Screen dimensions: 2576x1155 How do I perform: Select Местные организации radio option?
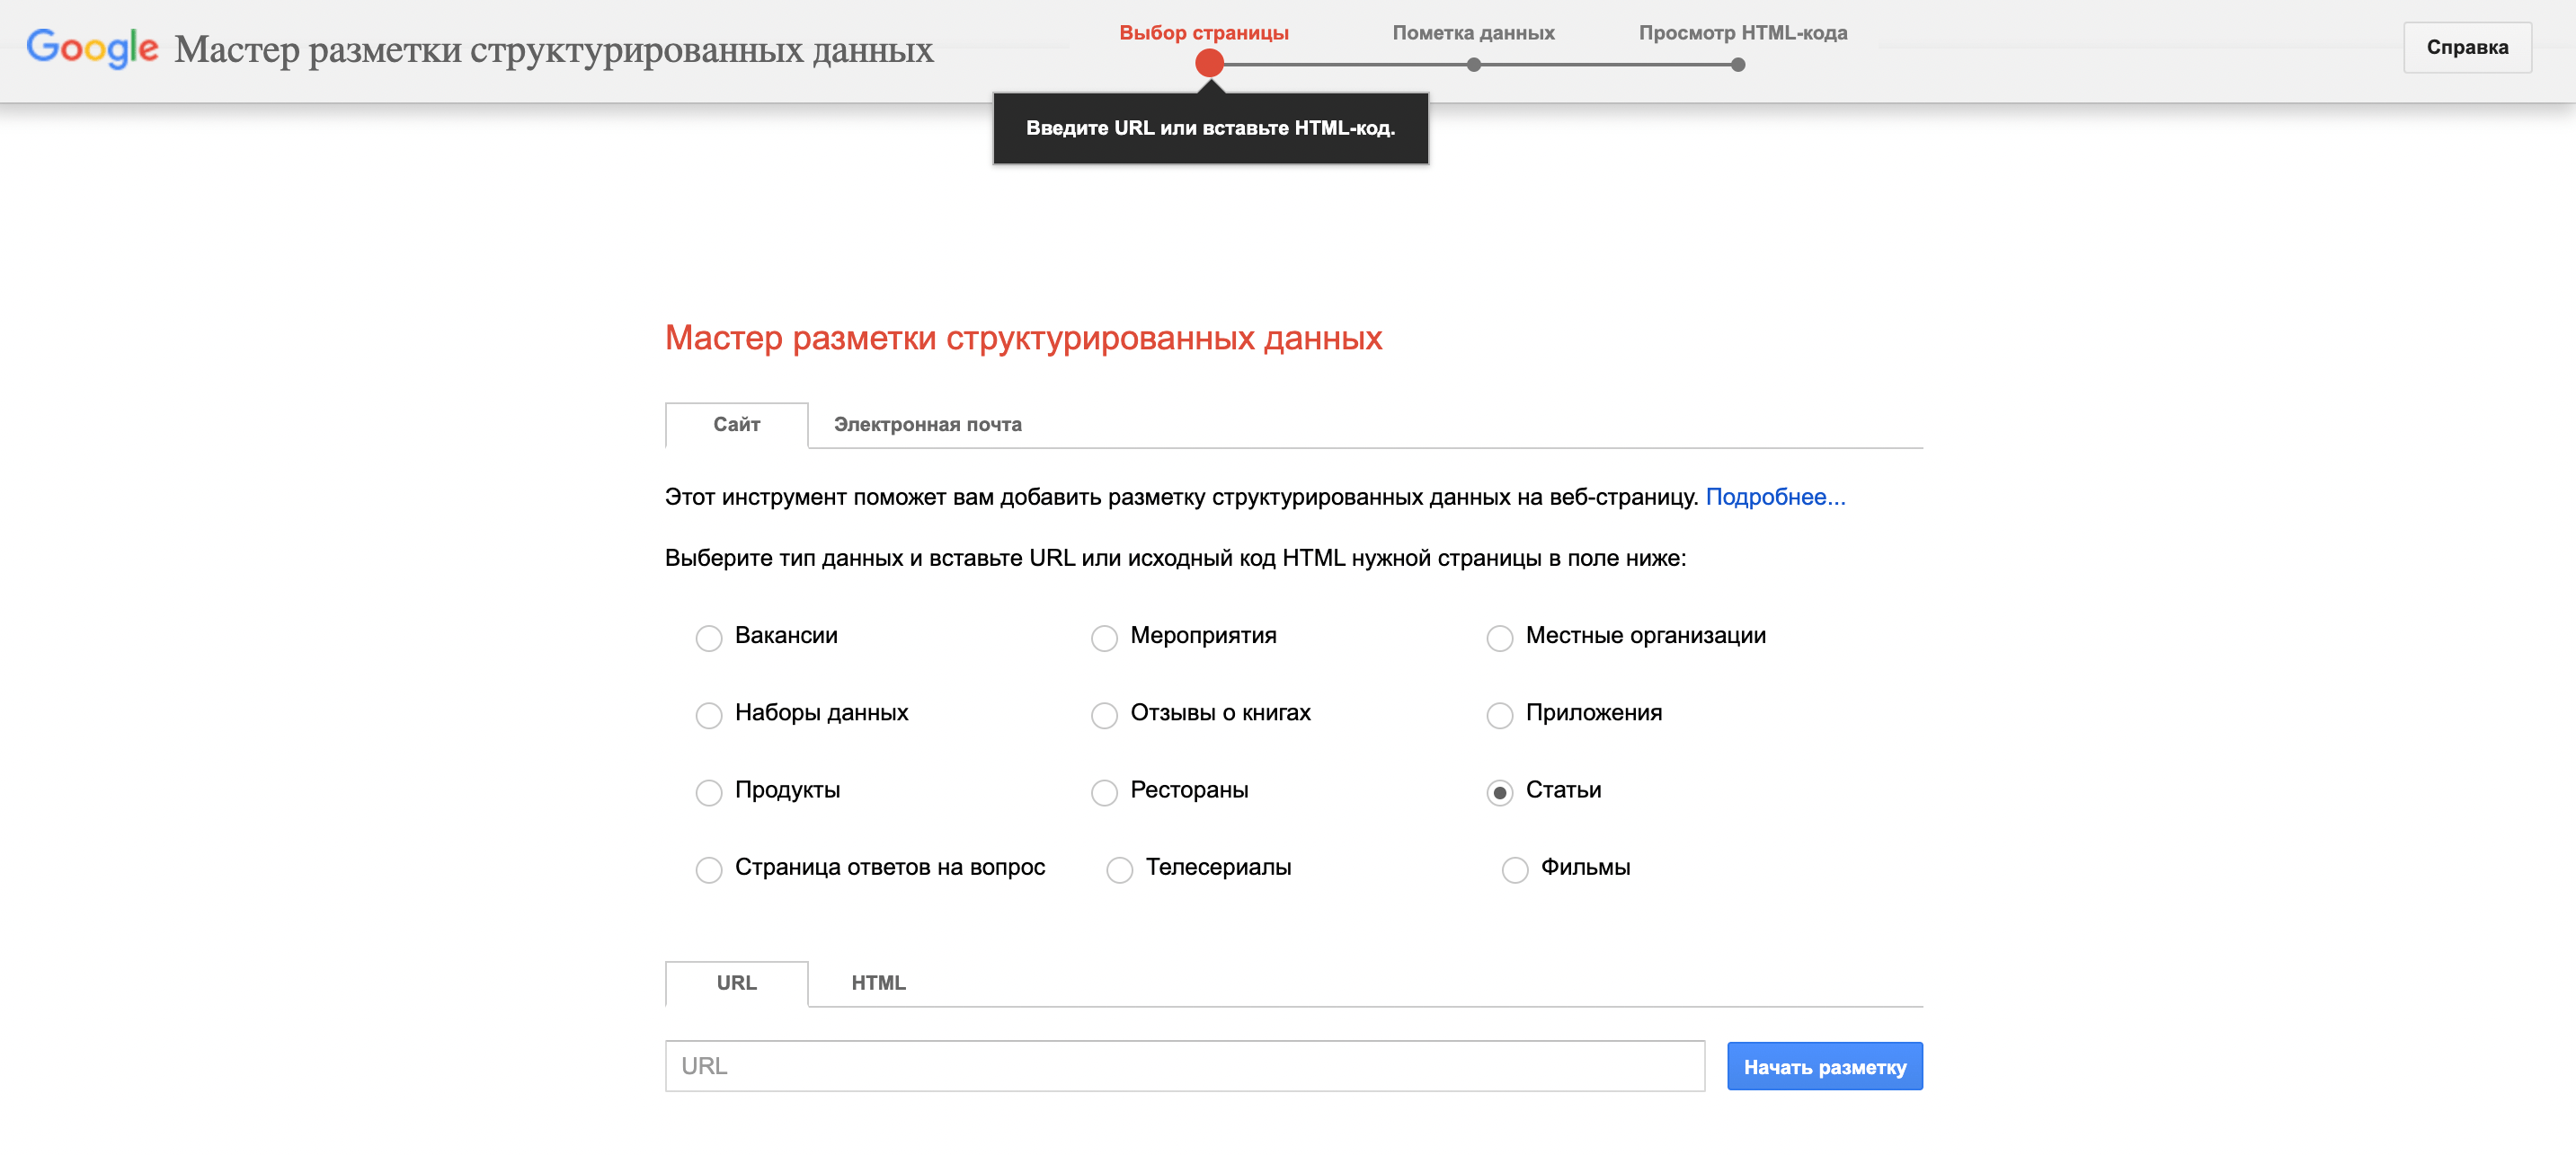point(1499,638)
